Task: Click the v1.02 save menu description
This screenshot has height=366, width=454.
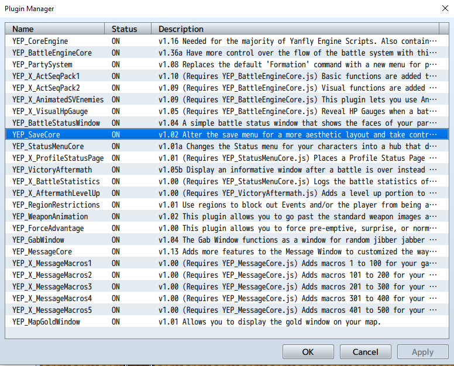Action: click(298, 134)
